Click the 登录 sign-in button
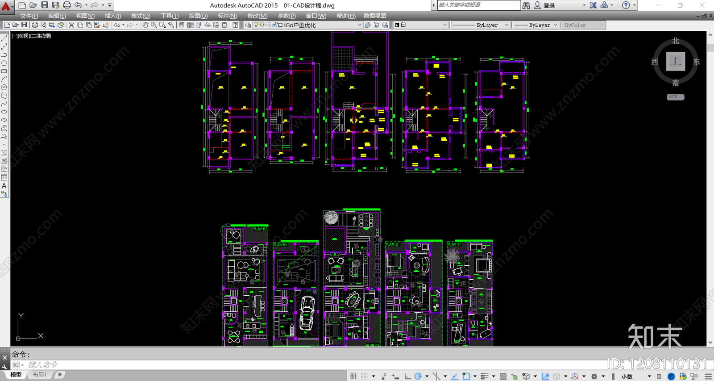 tap(549, 5)
